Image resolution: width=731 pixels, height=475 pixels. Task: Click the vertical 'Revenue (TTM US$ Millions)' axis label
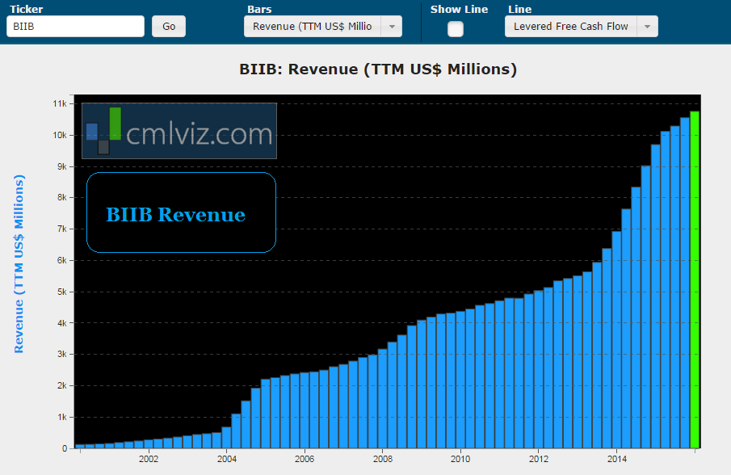(19, 264)
